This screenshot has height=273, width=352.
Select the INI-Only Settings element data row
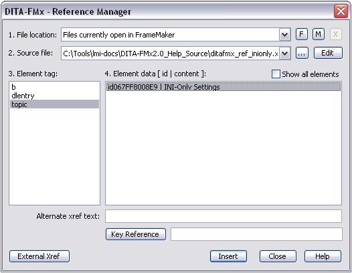(x=224, y=87)
